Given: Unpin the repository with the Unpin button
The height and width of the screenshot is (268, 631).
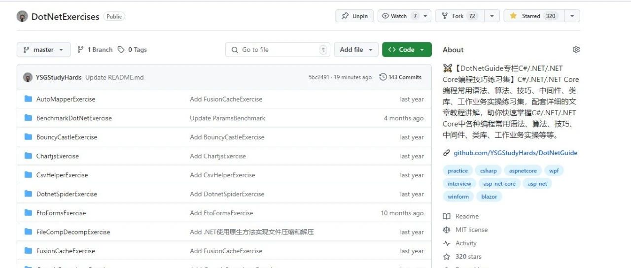Looking at the screenshot, I should point(355,16).
